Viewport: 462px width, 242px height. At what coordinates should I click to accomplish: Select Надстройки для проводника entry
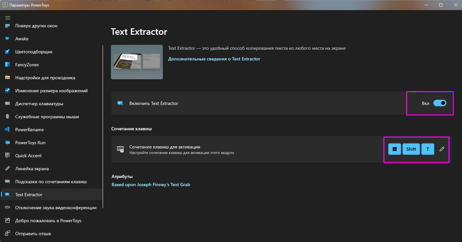(x=51, y=78)
